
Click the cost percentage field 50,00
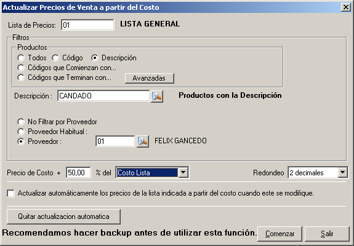point(78,173)
